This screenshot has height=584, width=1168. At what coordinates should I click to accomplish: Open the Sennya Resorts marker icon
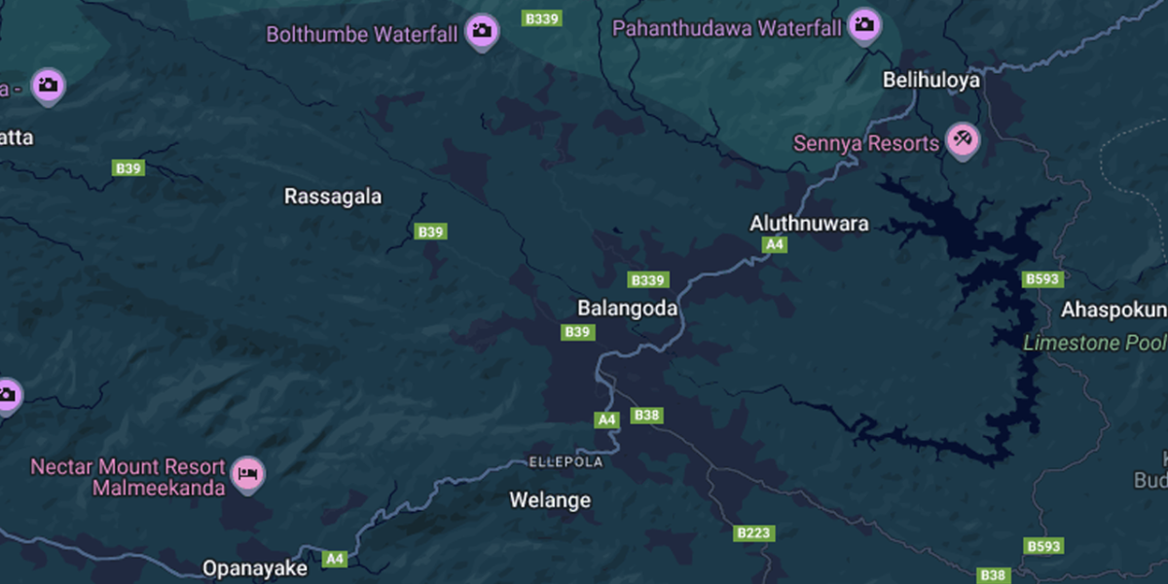pyautogui.click(x=964, y=140)
